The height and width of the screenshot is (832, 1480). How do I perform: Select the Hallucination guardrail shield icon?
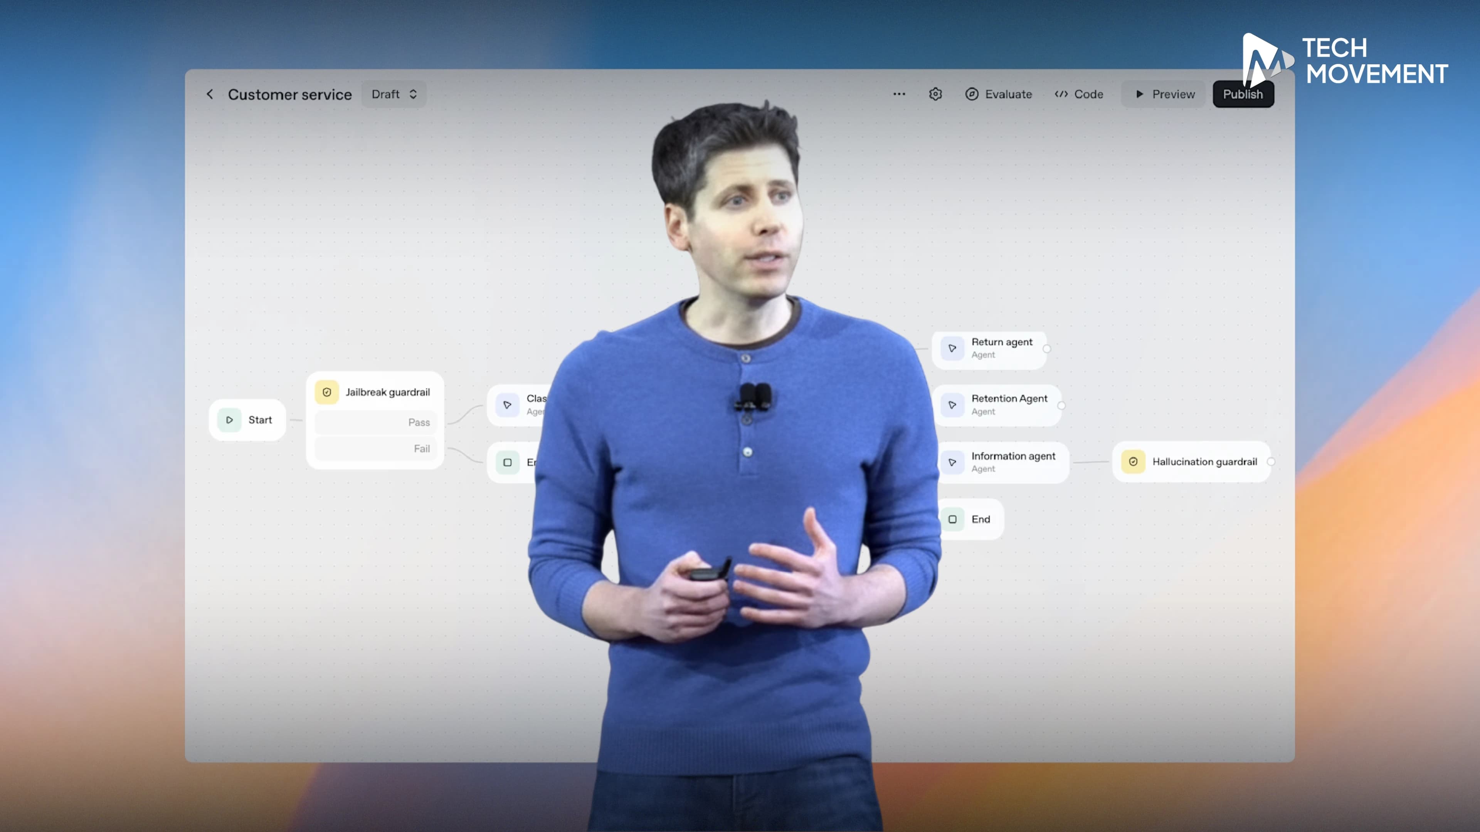point(1133,462)
